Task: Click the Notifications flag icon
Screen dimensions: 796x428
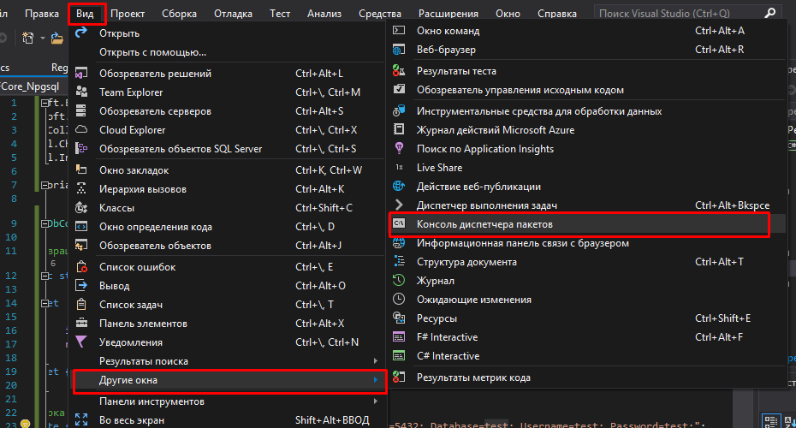Action: [81, 342]
